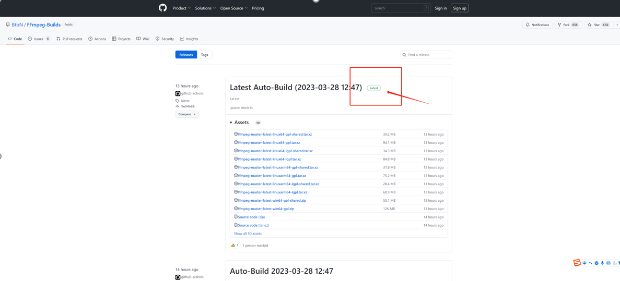Viewport: 620px width, 281px height.
Task: Download ffmpeg-master-latest-linuxarm64-lgpl.tar.xz
Action: pos(272,192)
